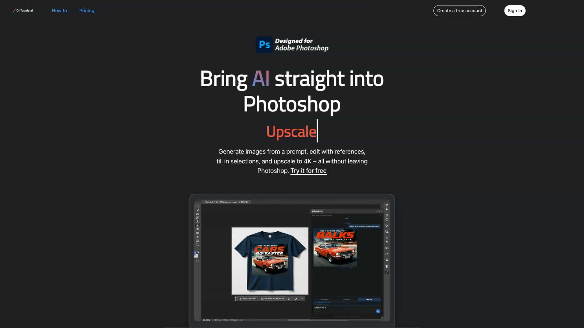Click Create a free account button
Image resolution: width=584 pixels, height=328 pixels.
coord(459,11)
